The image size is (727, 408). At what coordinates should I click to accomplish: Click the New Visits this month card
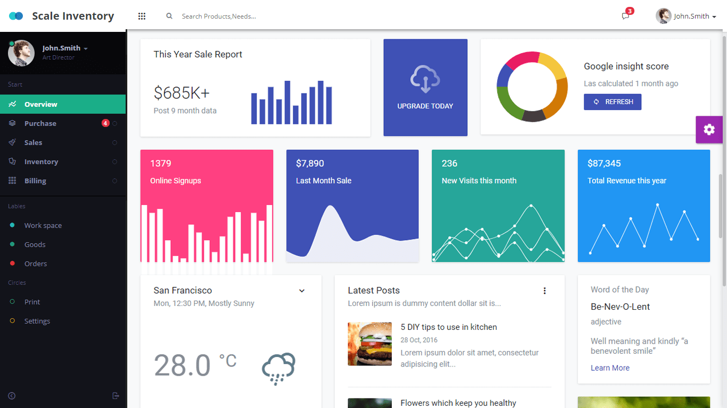[x=498, y=206]
